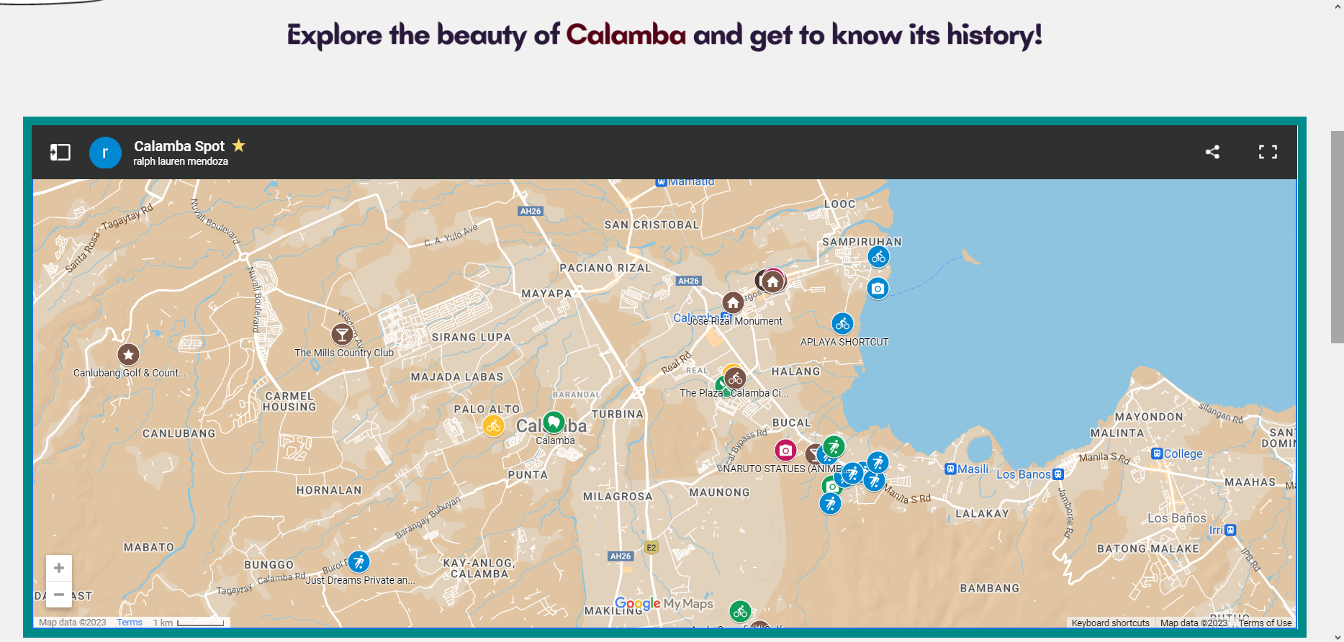This screenshot has height=642, width=1344.
Task: Click the page's vertical scrollbar thumb
Action: [1337, 237]
